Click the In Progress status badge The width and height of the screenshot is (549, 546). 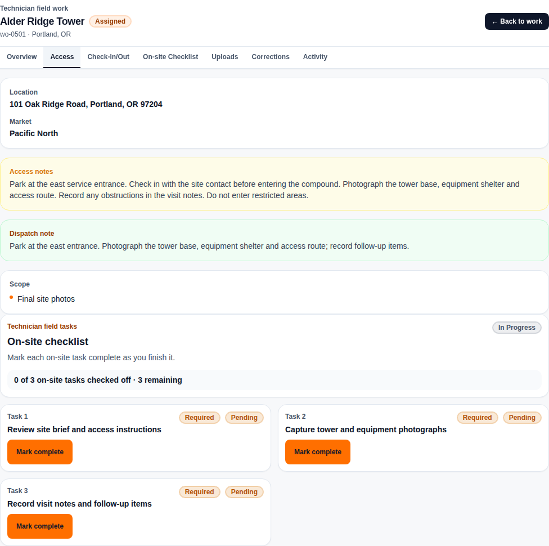pos(517,328)
